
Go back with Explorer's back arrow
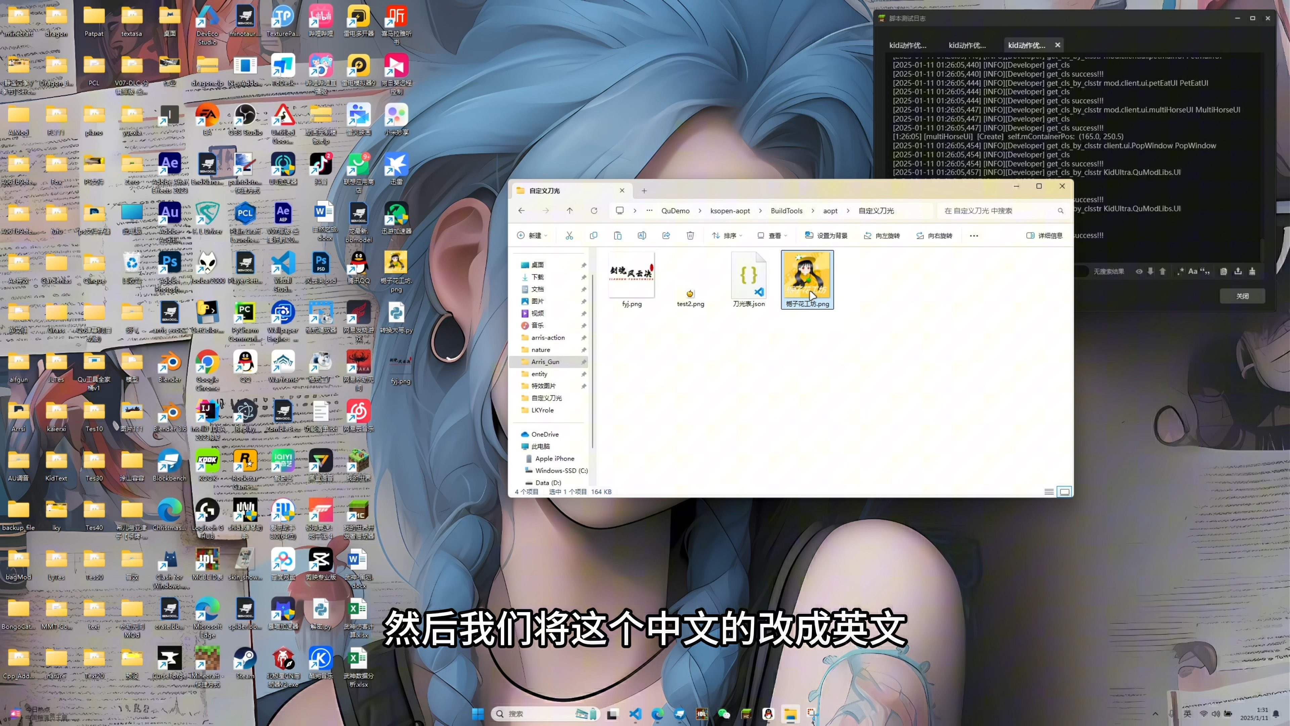point(521,211)
